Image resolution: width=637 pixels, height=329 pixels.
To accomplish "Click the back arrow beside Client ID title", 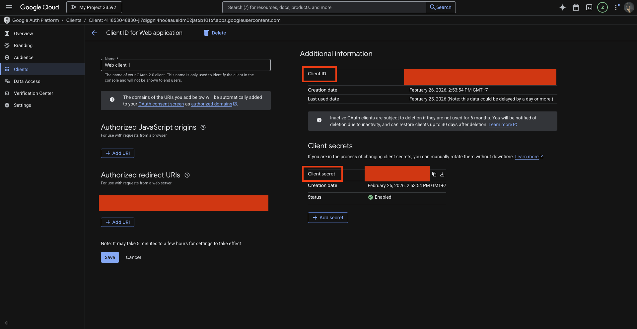I will pos(94,33).
